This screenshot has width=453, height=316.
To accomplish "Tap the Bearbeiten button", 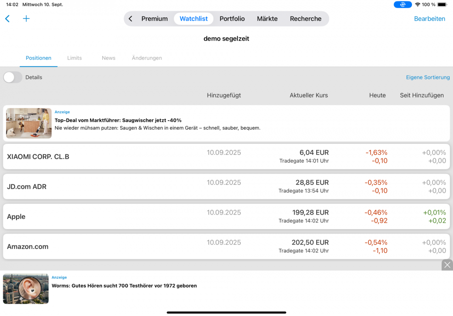I will (x=429, y=19).
